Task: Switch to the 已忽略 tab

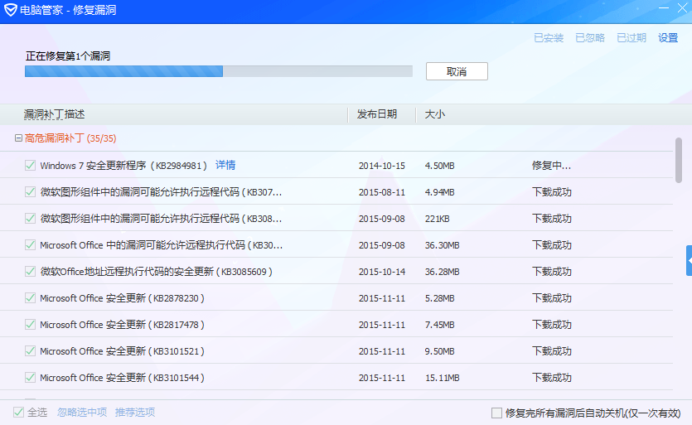Action: (x=589, y=38)
